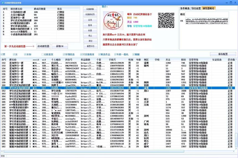Click the app icon in title bar

(2, 3)
